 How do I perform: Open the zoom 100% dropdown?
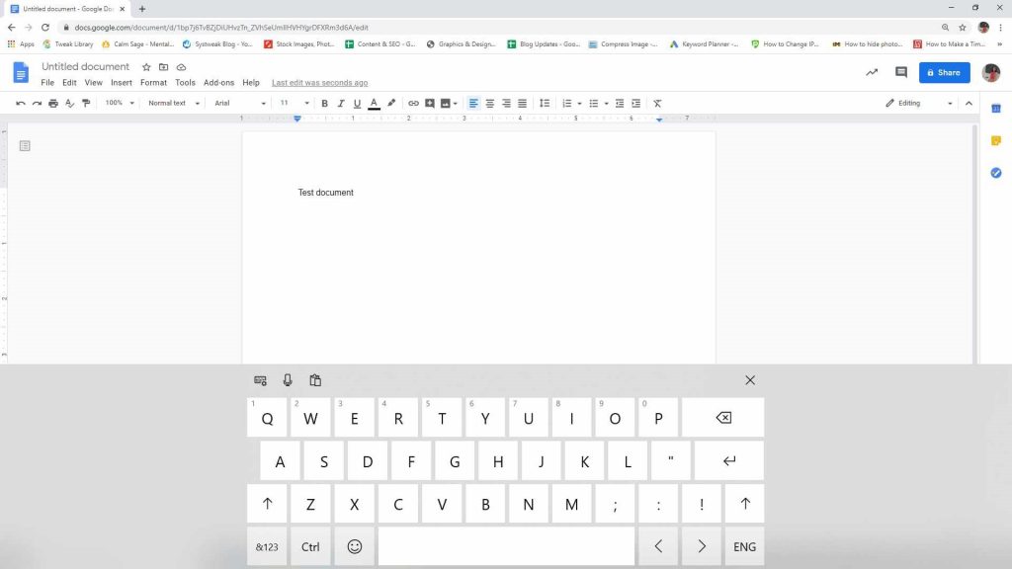pyautogui.click(x=120, y=103)
